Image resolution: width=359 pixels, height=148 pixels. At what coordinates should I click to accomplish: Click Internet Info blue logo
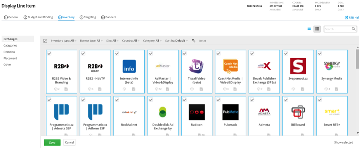[x=129, y=66]
